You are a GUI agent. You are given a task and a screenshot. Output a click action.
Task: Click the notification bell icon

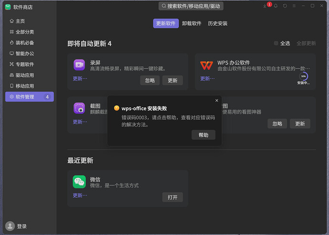pos(276,6)
